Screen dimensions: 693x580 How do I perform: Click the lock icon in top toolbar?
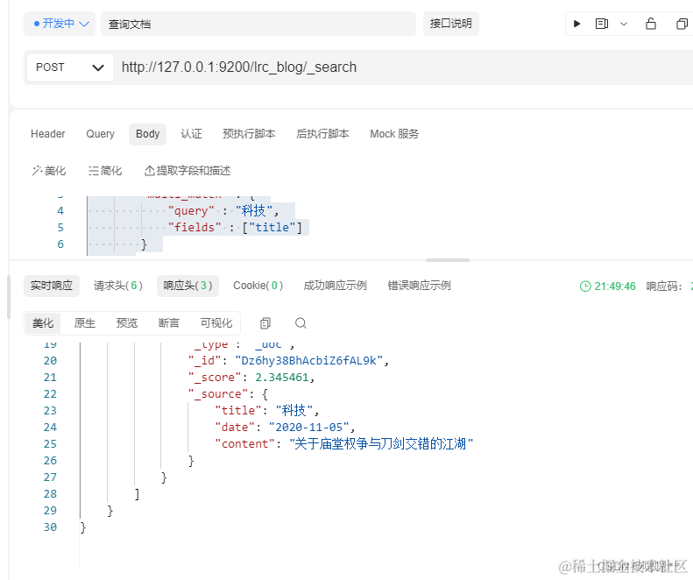[651, 24]
